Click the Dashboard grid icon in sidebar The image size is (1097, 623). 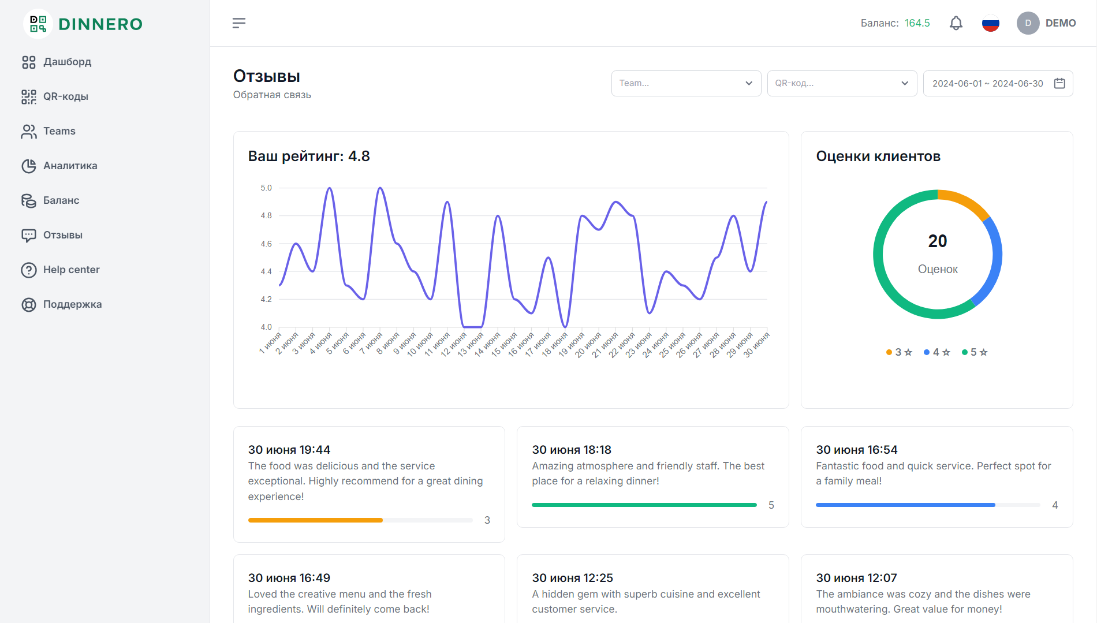click(29, 62)
